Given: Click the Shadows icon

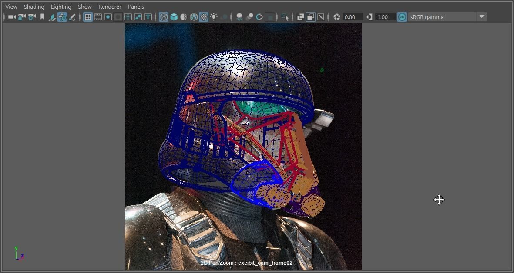Looking at the screenshot, I should pyautogui.click(x=224, y=17).
